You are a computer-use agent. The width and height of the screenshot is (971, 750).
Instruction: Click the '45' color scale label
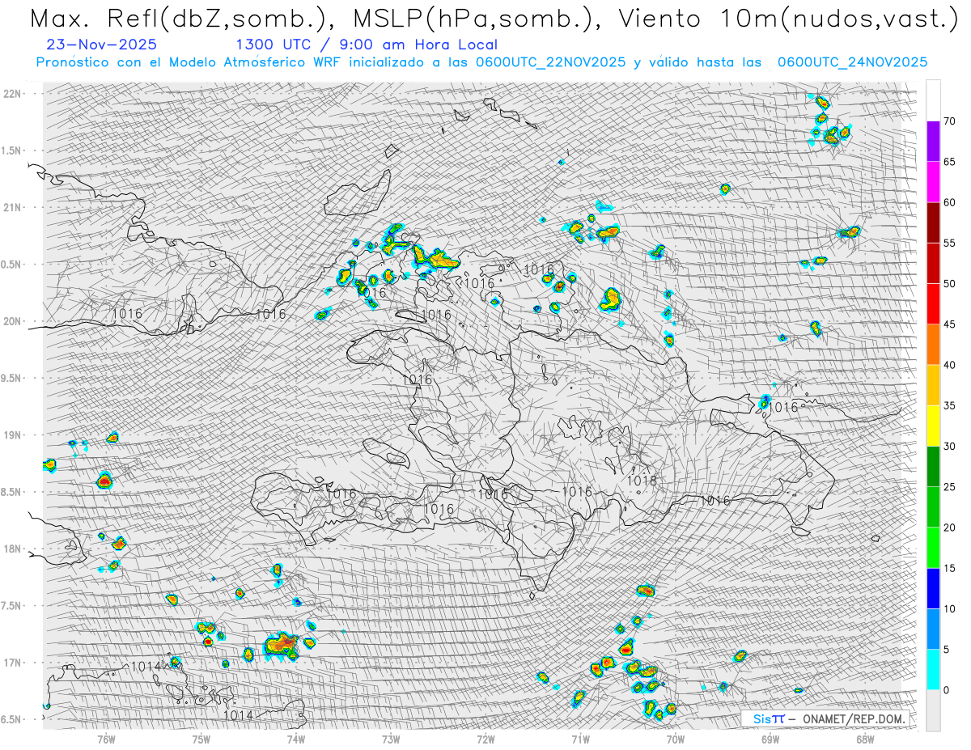pyautogui.click(x=949, y=324)
